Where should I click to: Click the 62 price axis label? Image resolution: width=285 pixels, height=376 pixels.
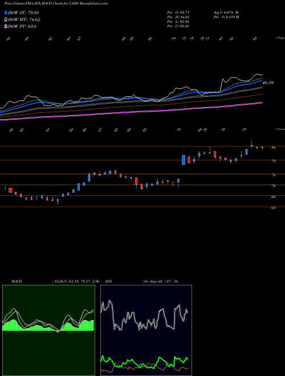tap(273, 208)
